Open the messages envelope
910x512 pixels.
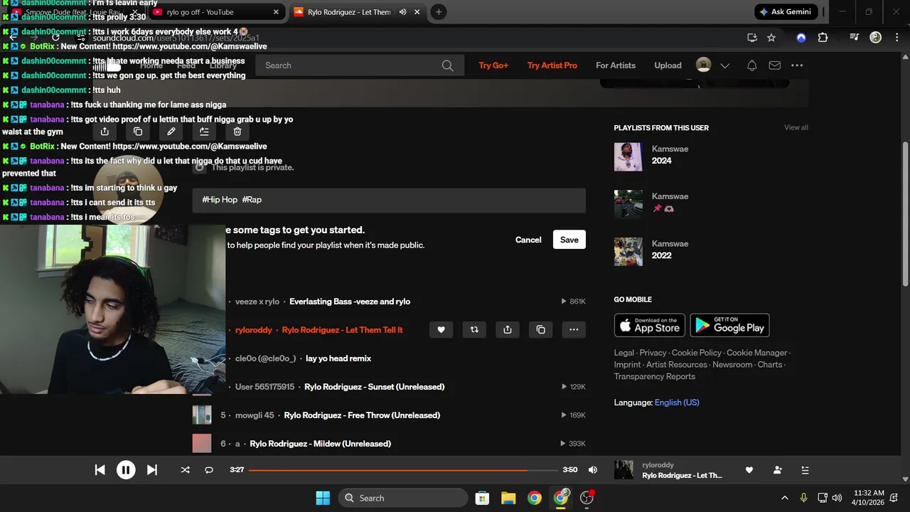click(x=774, y=65)
